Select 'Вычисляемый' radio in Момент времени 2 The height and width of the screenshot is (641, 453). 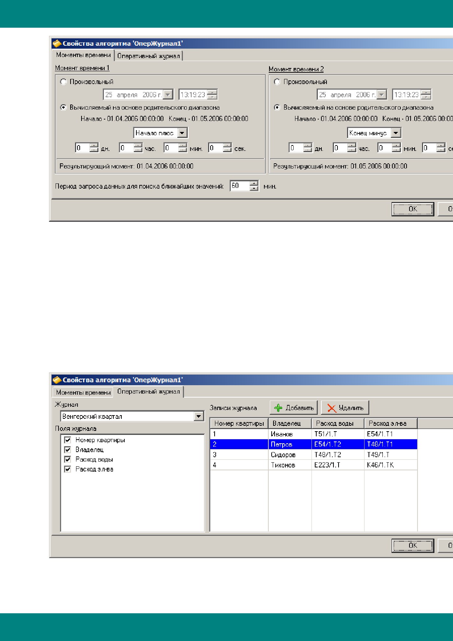tap(277, 107)
